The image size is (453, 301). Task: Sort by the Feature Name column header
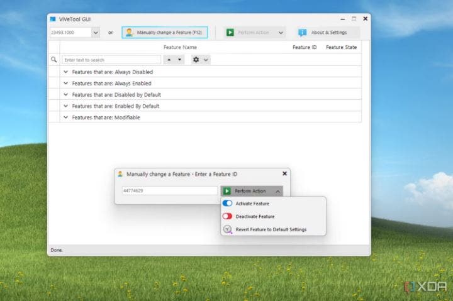180,47
